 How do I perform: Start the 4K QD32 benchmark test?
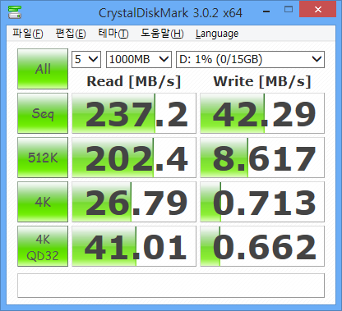coord(43,246)
